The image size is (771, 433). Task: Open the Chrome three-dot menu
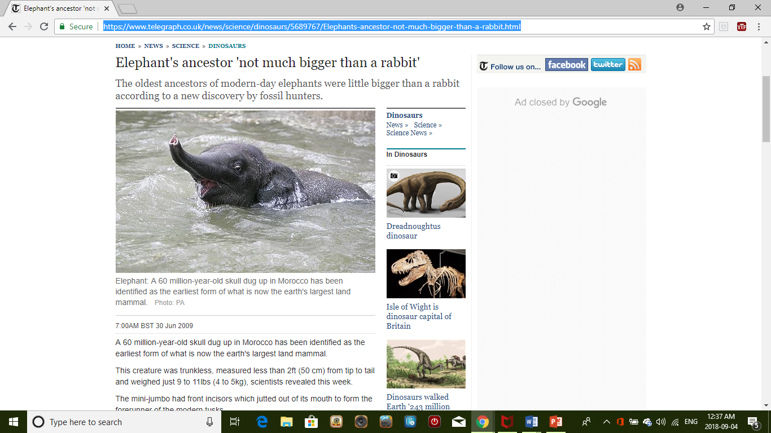click(759, 26)
